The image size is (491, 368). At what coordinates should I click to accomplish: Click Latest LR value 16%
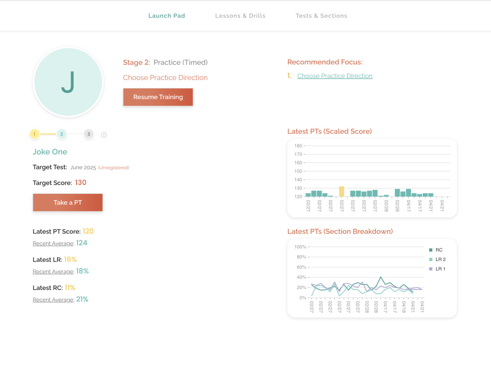(70, 260)
